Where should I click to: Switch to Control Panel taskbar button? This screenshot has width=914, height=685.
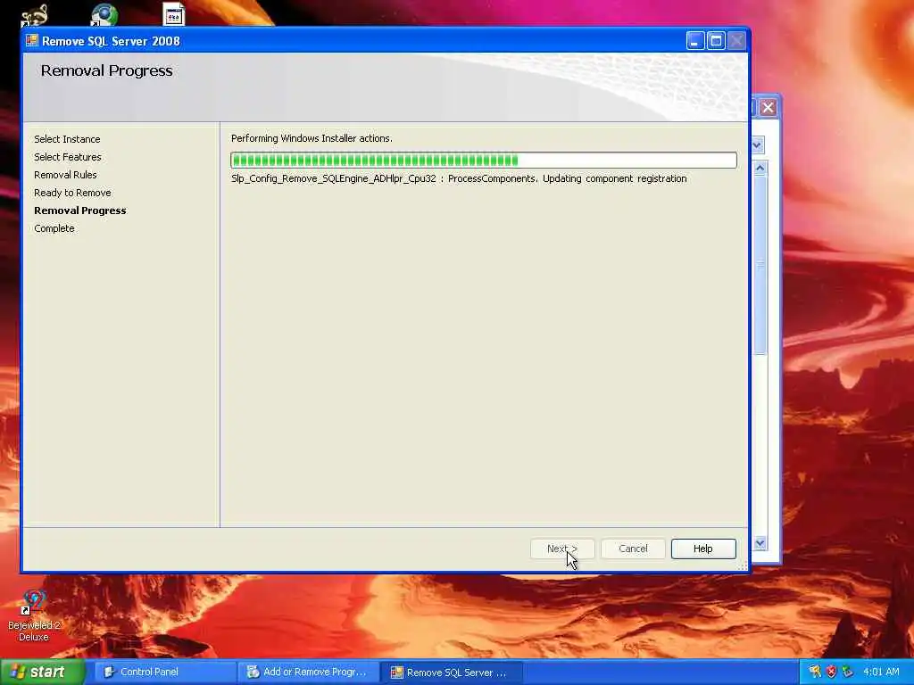click(x=163, y=673)
